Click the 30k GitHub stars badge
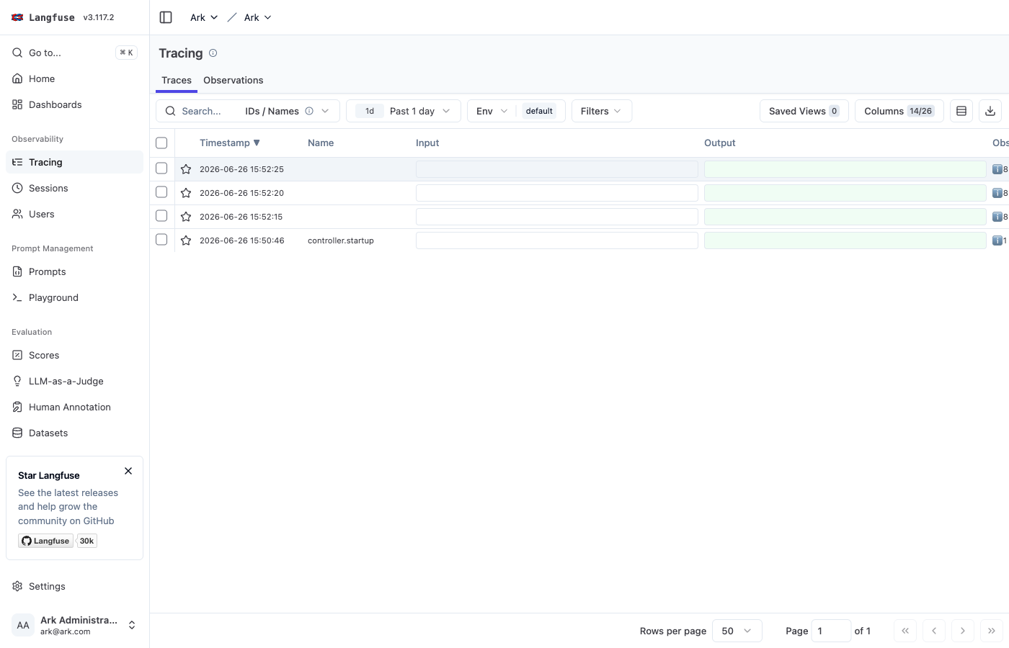 point(86,541)
